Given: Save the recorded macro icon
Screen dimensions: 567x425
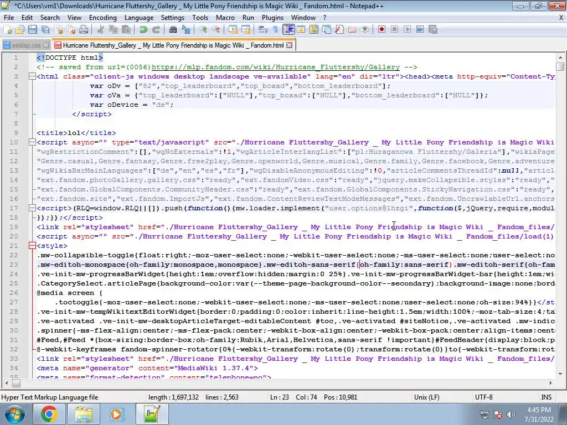Looking at the screenshot, I should (x=433, y=30).
